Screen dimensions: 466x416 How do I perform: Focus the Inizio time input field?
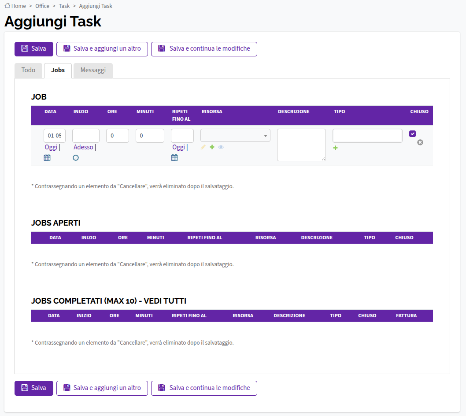(86, 136)
